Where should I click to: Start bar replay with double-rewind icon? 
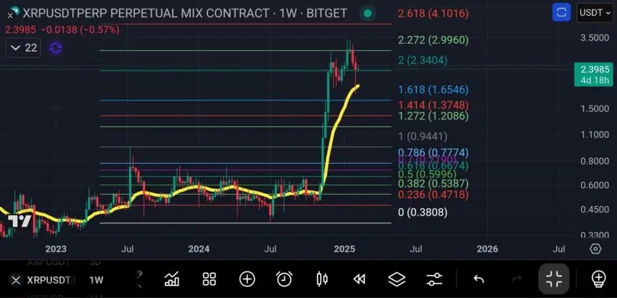(x=359, y=279)
